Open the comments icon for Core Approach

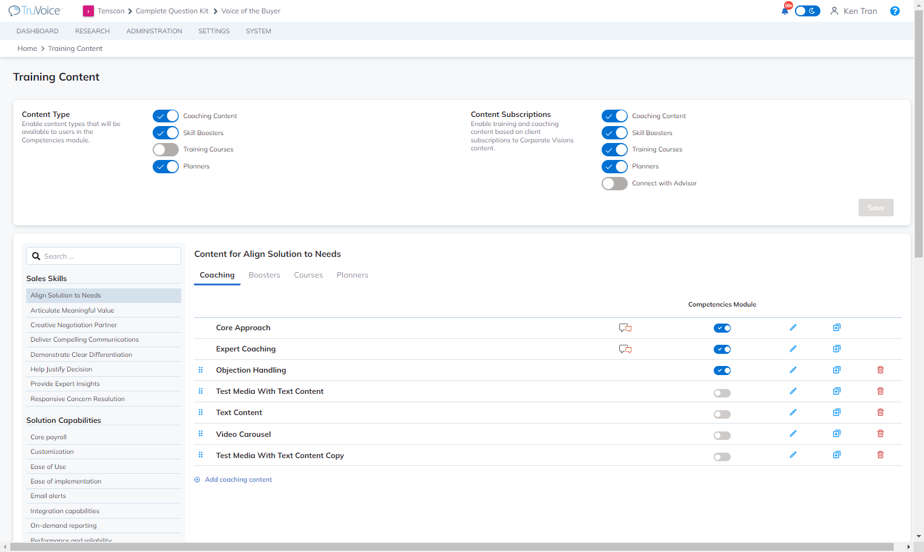tap(625, 328)
